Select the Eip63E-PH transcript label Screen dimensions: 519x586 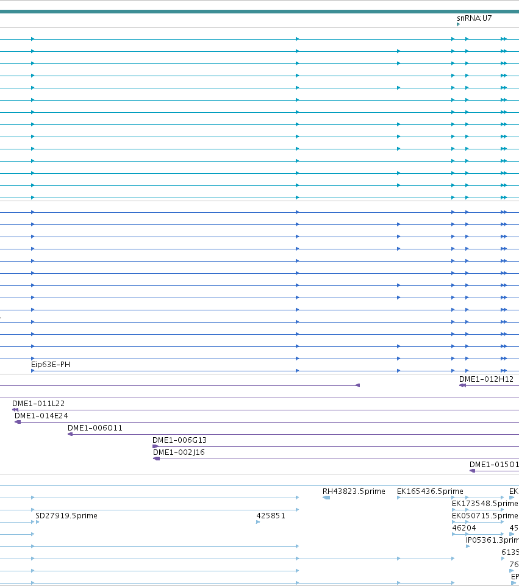51,365
